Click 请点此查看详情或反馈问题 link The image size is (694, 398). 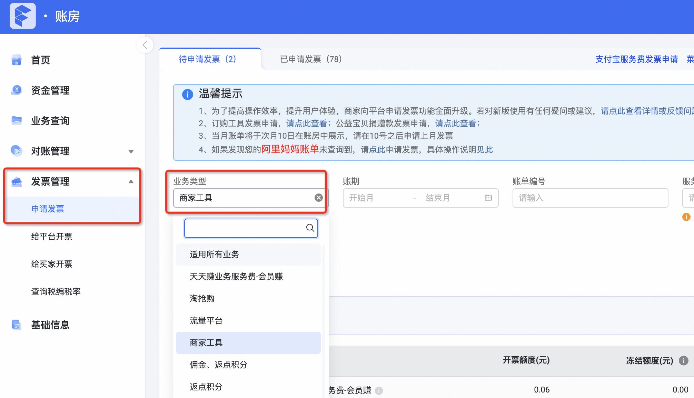647,111
